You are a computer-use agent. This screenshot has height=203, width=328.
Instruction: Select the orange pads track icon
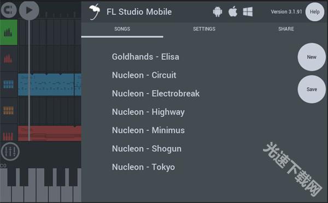click(x=8, y=110)
